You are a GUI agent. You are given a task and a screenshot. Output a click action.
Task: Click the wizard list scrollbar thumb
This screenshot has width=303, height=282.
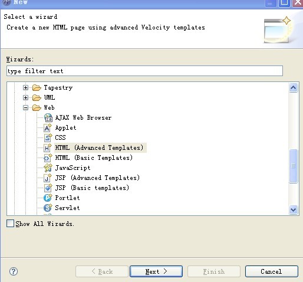(294, 166)
